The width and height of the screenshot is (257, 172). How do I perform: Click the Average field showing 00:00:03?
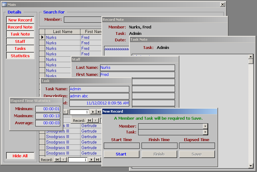[48, 123]
